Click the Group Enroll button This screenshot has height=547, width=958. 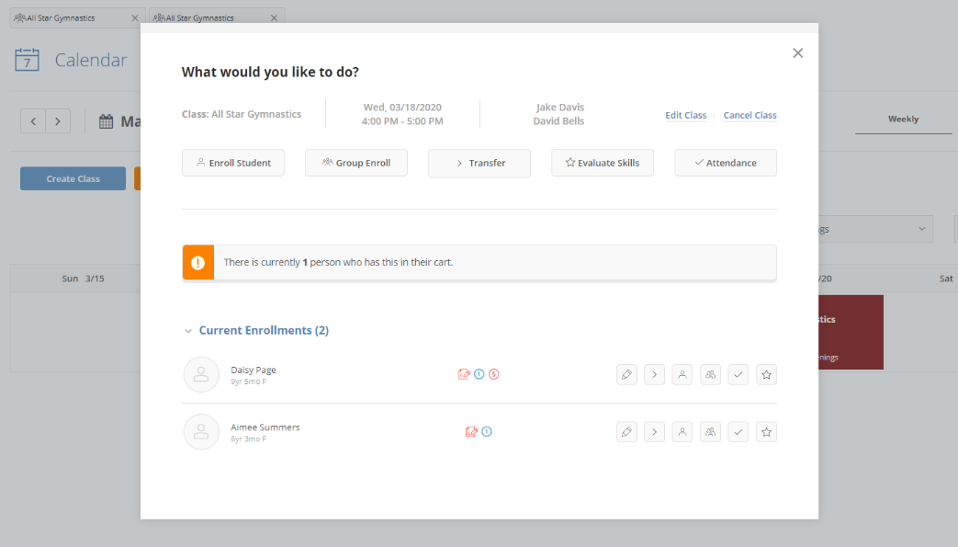(356, 163)
